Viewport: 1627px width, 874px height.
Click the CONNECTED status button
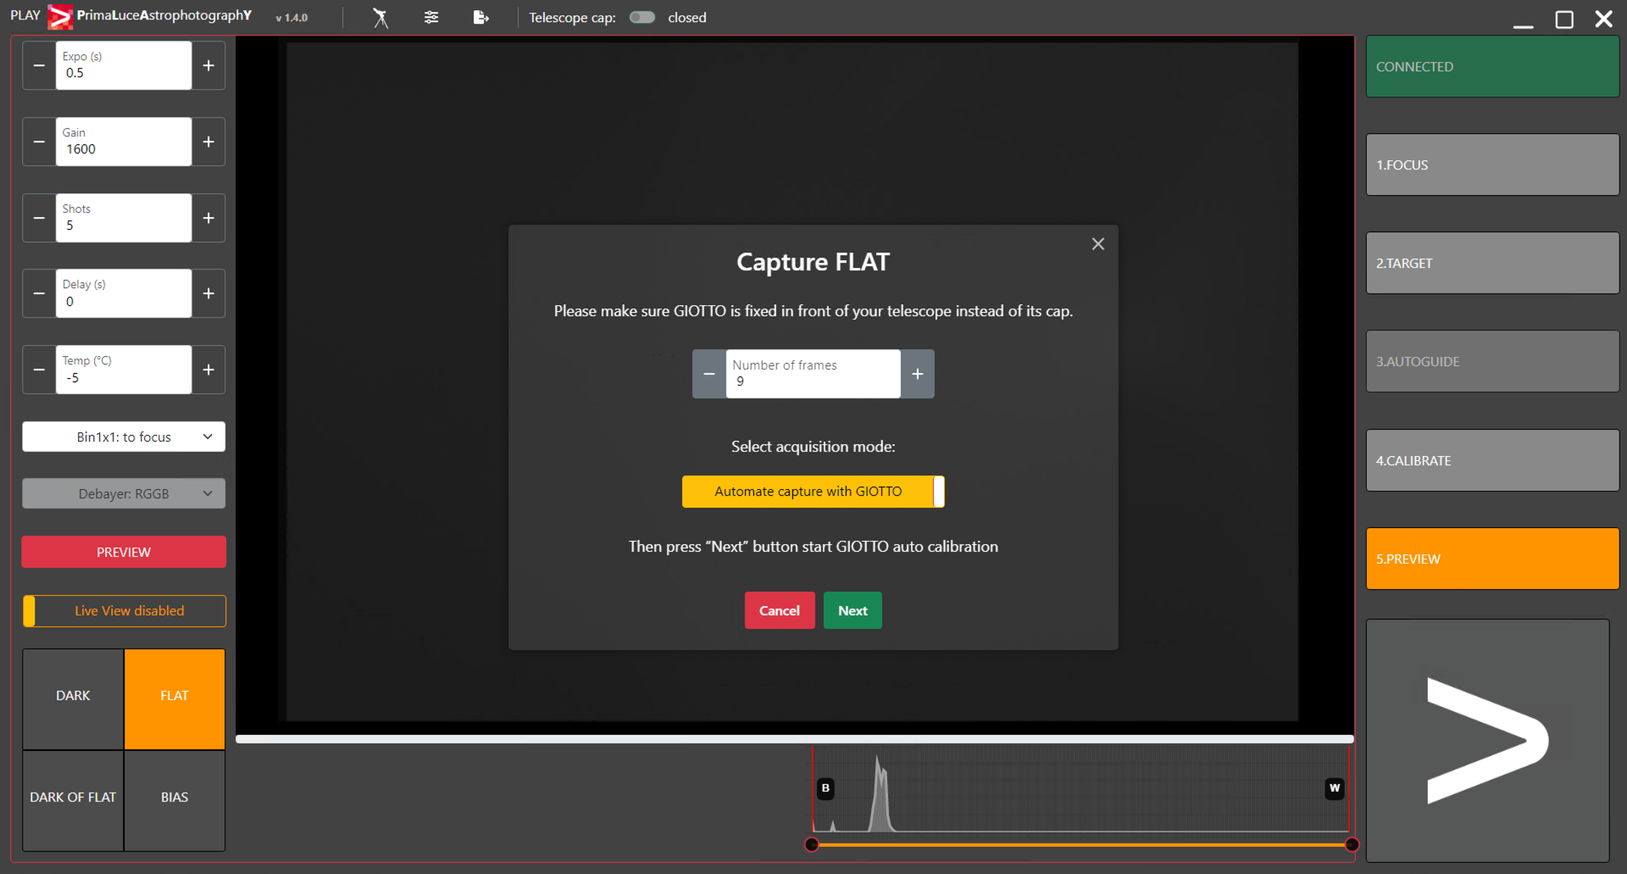pos(1492,66)
